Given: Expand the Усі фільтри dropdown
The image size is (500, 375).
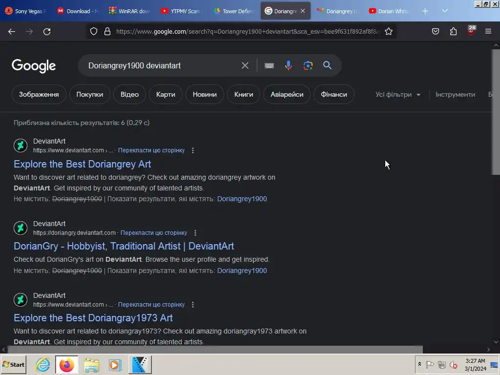Looking at the screenshot, I should point(397,94).
